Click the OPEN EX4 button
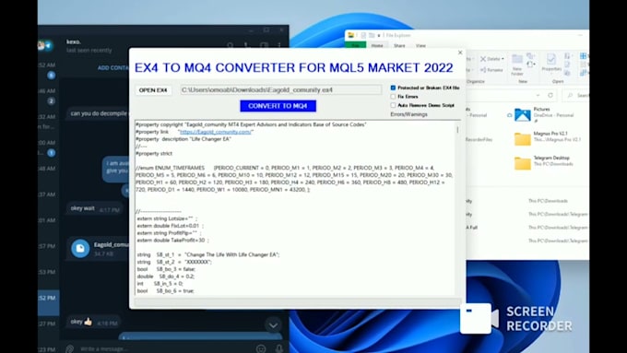The height and width of the screenshot is (353, 627). (153, 90)
